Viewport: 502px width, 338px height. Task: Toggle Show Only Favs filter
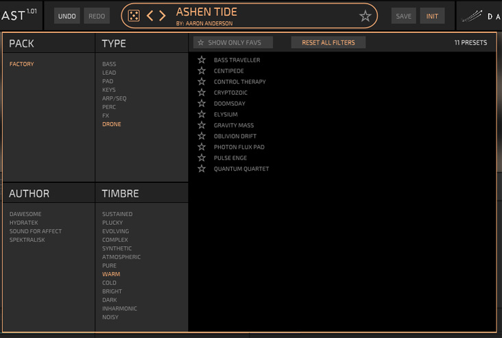[233, 43]
